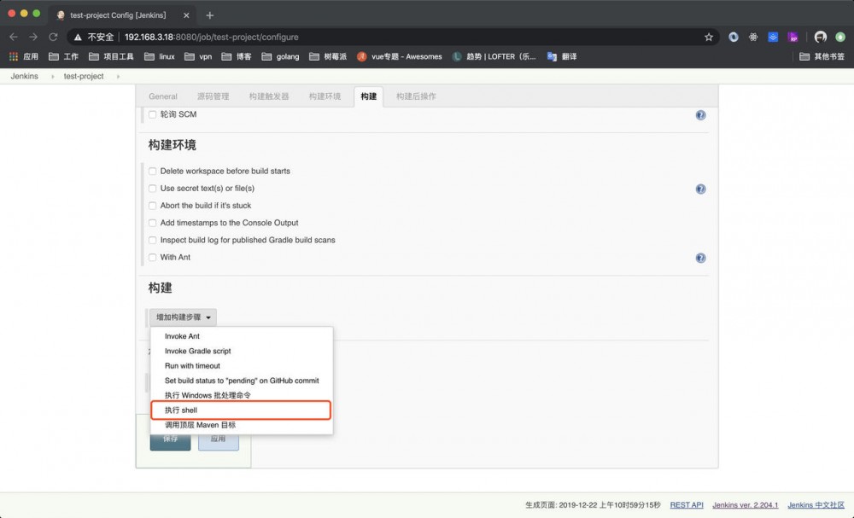The height and width of the screenshot is (518, 854).
Task: Click the 不安全 warning in the address bar
Action: click(x=97, y=38)
